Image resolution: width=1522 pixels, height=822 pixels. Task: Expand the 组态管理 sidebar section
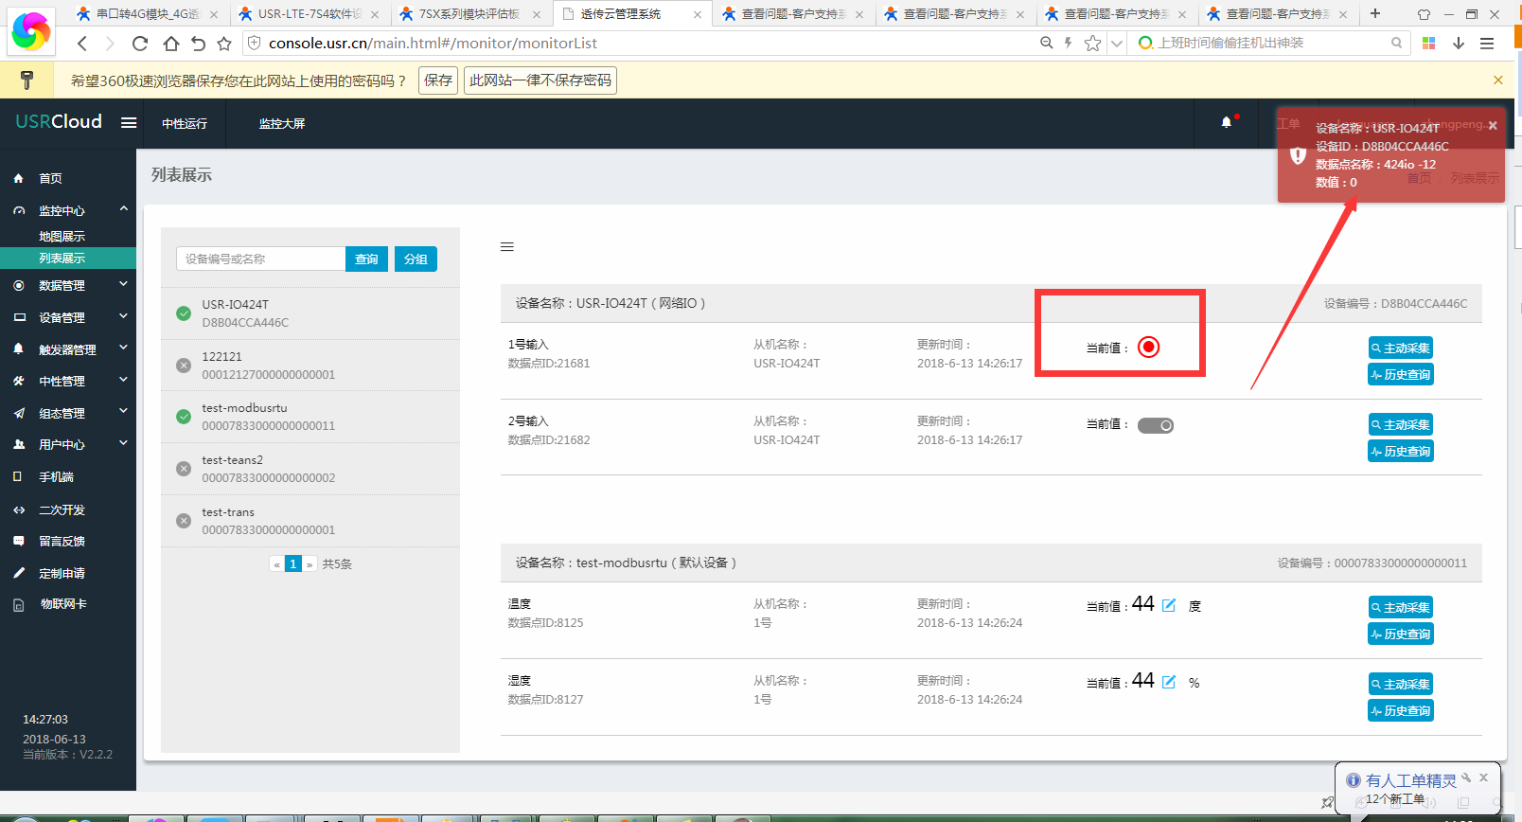123,412
